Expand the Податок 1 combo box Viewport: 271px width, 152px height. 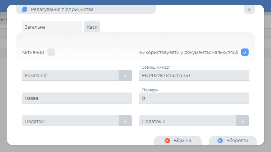click(x=70, y=121)
